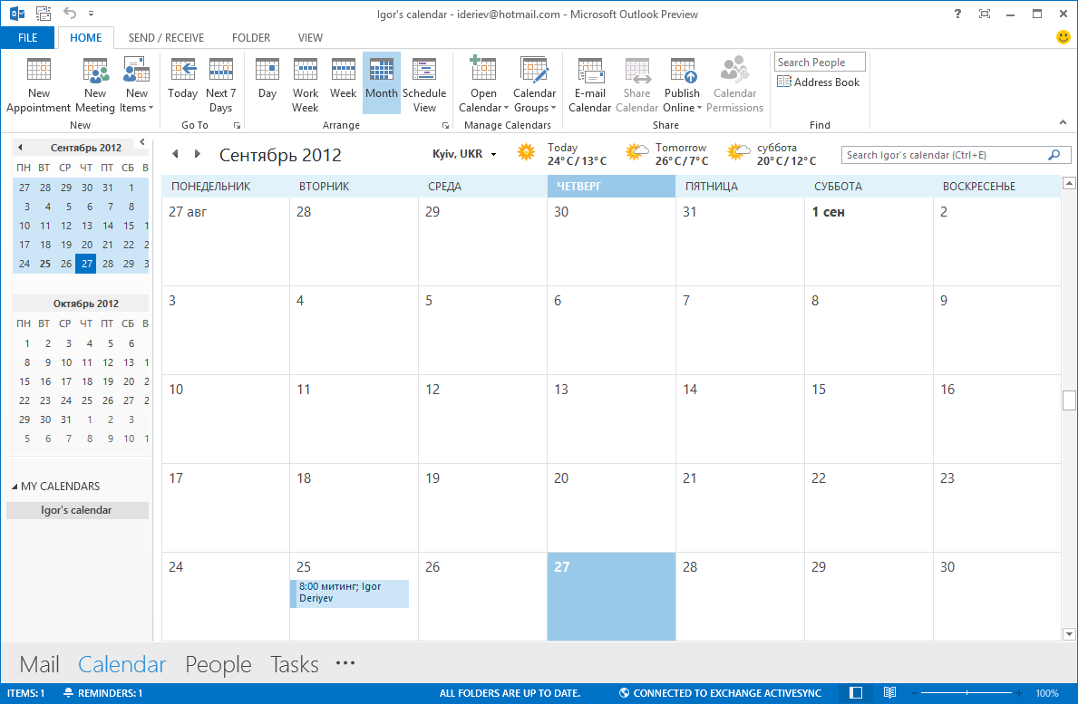This screenshot has height=704, width=1078.
Task: Click the 100% zoom level
Action: (1047, 693)
